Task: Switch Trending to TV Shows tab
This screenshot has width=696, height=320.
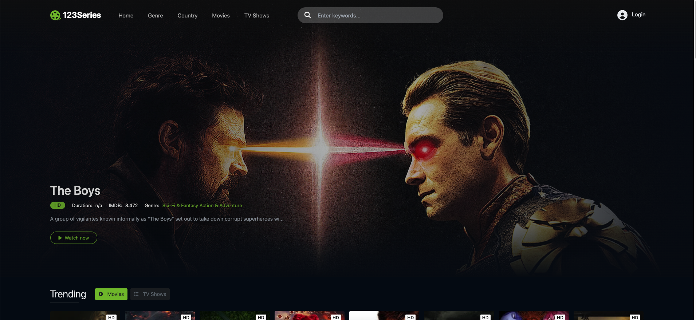Action: coord(150,294)
